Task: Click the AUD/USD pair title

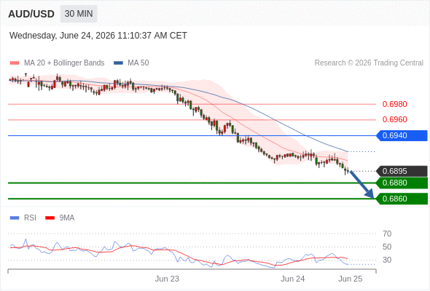Action: coord(31,14)
